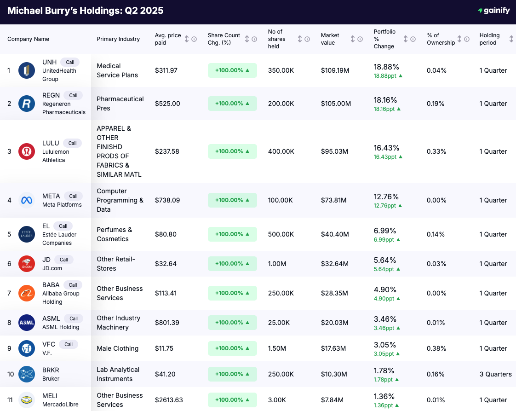This screenshot has height=411, width=516.
Task: Open the REGN ticker link
Action: 51,96
